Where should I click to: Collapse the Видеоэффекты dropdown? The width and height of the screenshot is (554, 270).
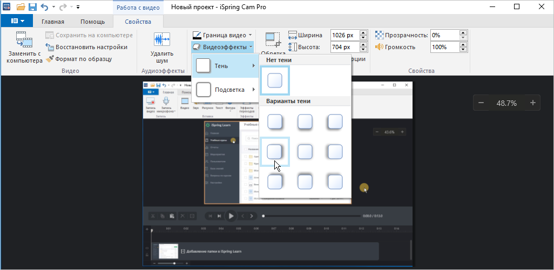coord(222,47)
